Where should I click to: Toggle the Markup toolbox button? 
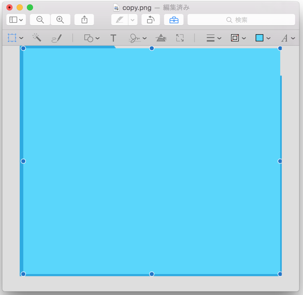pyautogui.click(x=174, y=20)
